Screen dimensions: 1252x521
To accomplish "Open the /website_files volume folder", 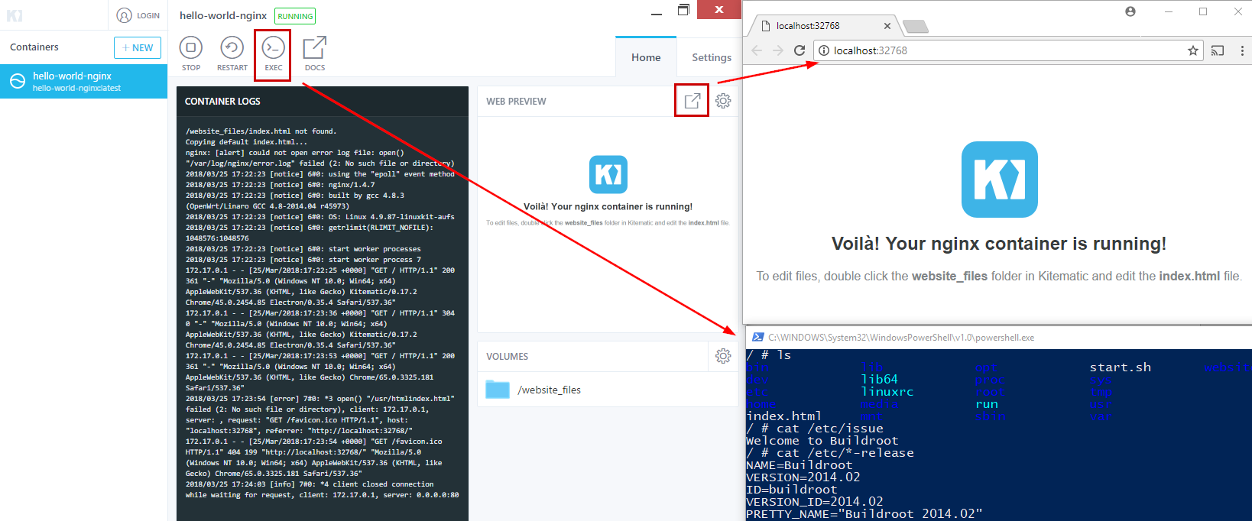I will tap(498, 390).
